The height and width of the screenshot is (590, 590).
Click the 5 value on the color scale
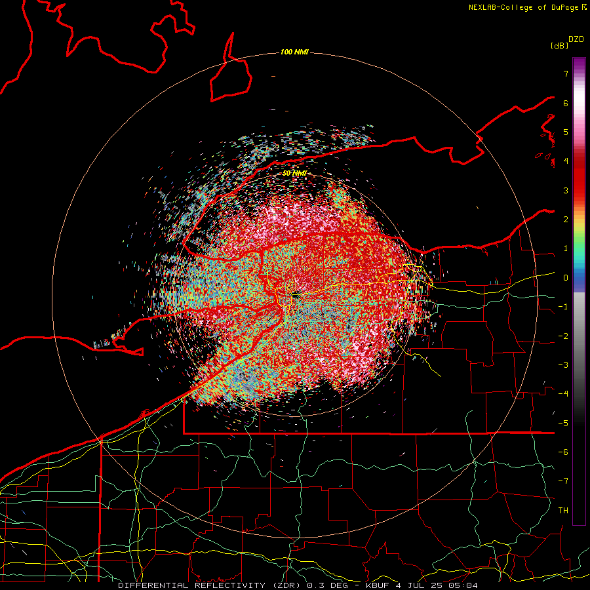[566, 132]
